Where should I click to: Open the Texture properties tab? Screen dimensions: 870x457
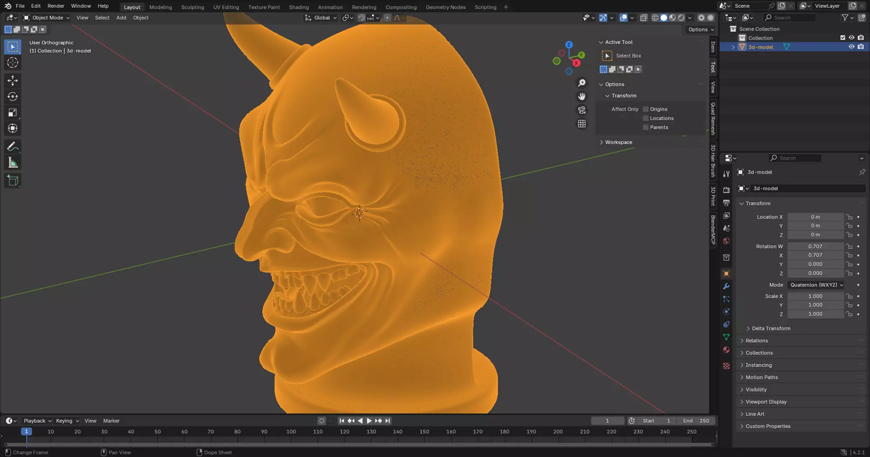coord(726,366)
